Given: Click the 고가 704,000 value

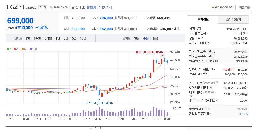Looking at the screenshot, I should coord(106,18).
